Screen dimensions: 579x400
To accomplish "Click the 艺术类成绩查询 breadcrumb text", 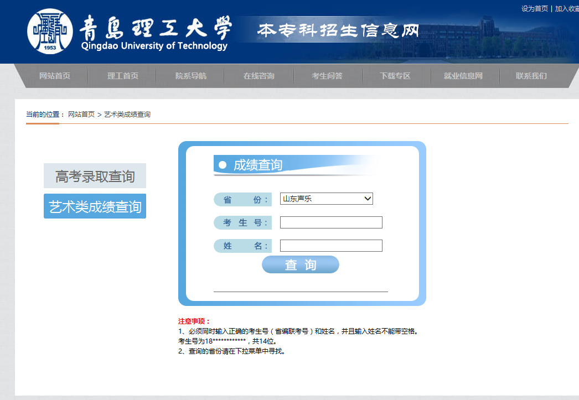I will [127, 115].
